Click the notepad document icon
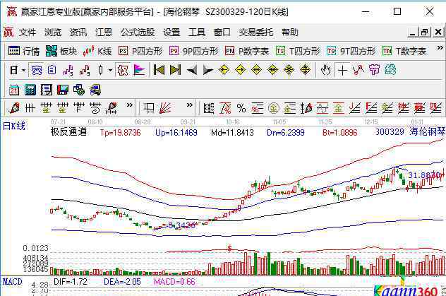The width and height of the screenshot is (446, 296). click(47, 90)
